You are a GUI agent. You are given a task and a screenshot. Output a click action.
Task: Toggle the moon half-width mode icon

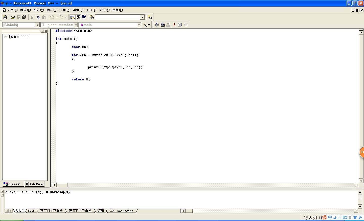click(x=335, y=217)
